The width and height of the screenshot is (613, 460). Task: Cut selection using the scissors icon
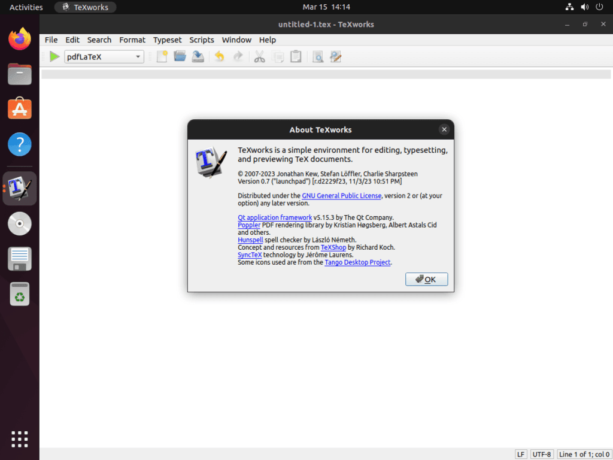[259, 56]
